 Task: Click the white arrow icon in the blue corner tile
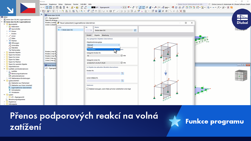pos(10,10)
